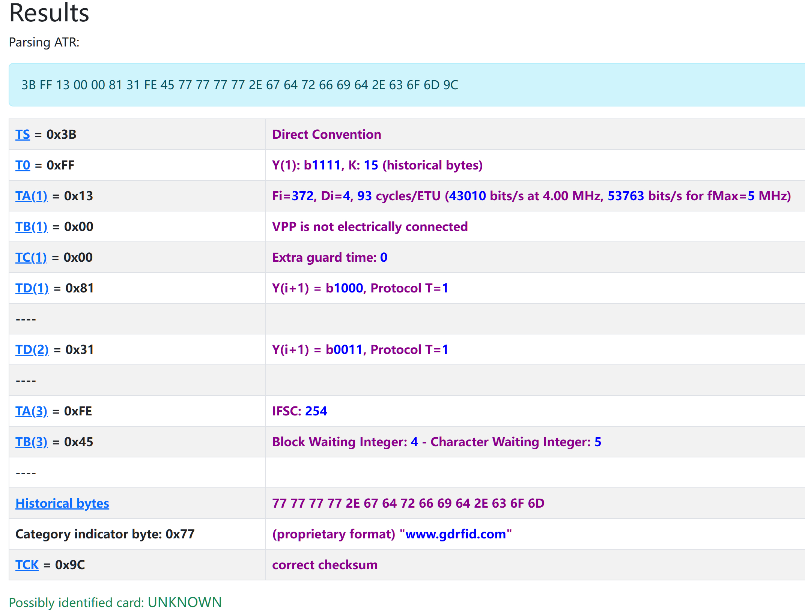Click the www.gdrfid.com decoded text

(x=456, y=534)
